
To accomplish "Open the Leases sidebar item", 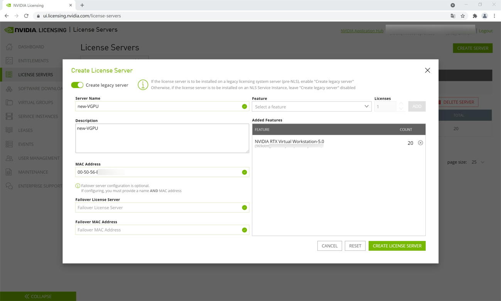I will [x=25, y=130].
